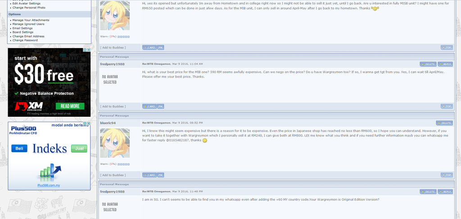Delete fredperry1988's 11:04 AM message

click(x=428, y=64)
